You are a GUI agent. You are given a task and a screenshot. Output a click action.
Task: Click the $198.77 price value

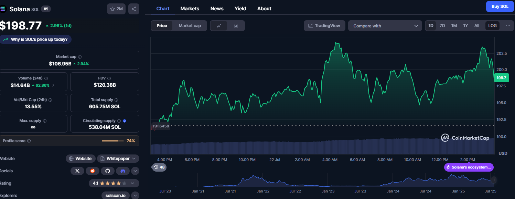pos(21,25)
